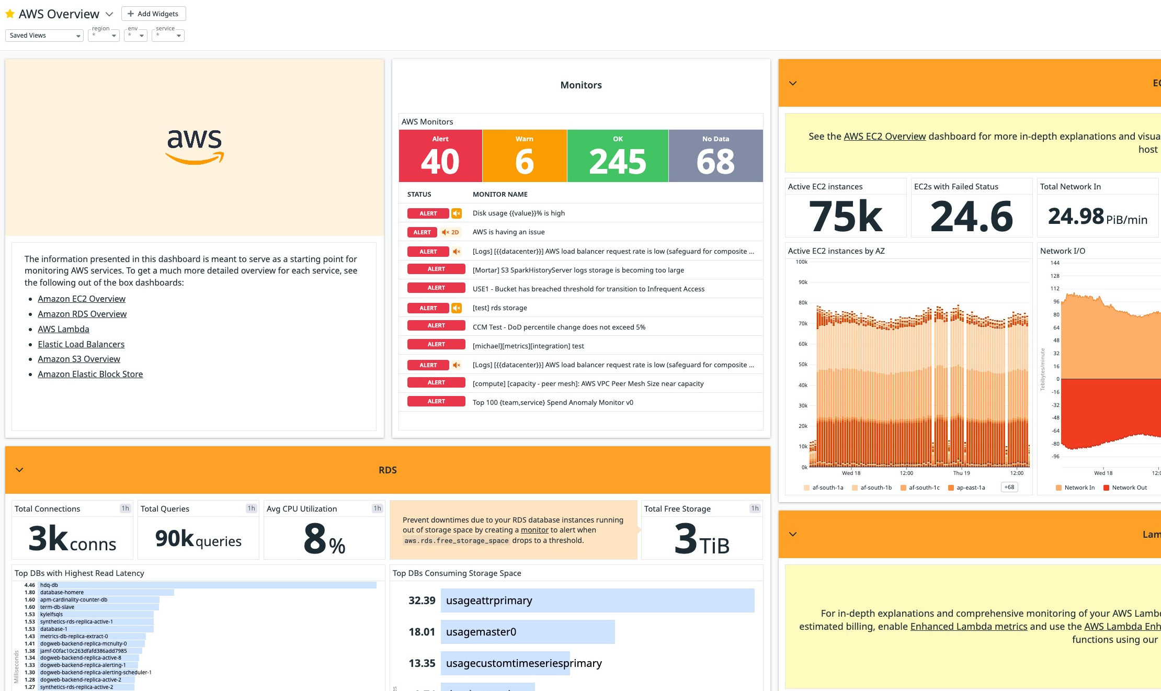Click the Add Widgets button
1161x691 pixels.
[x=153, y=14]
